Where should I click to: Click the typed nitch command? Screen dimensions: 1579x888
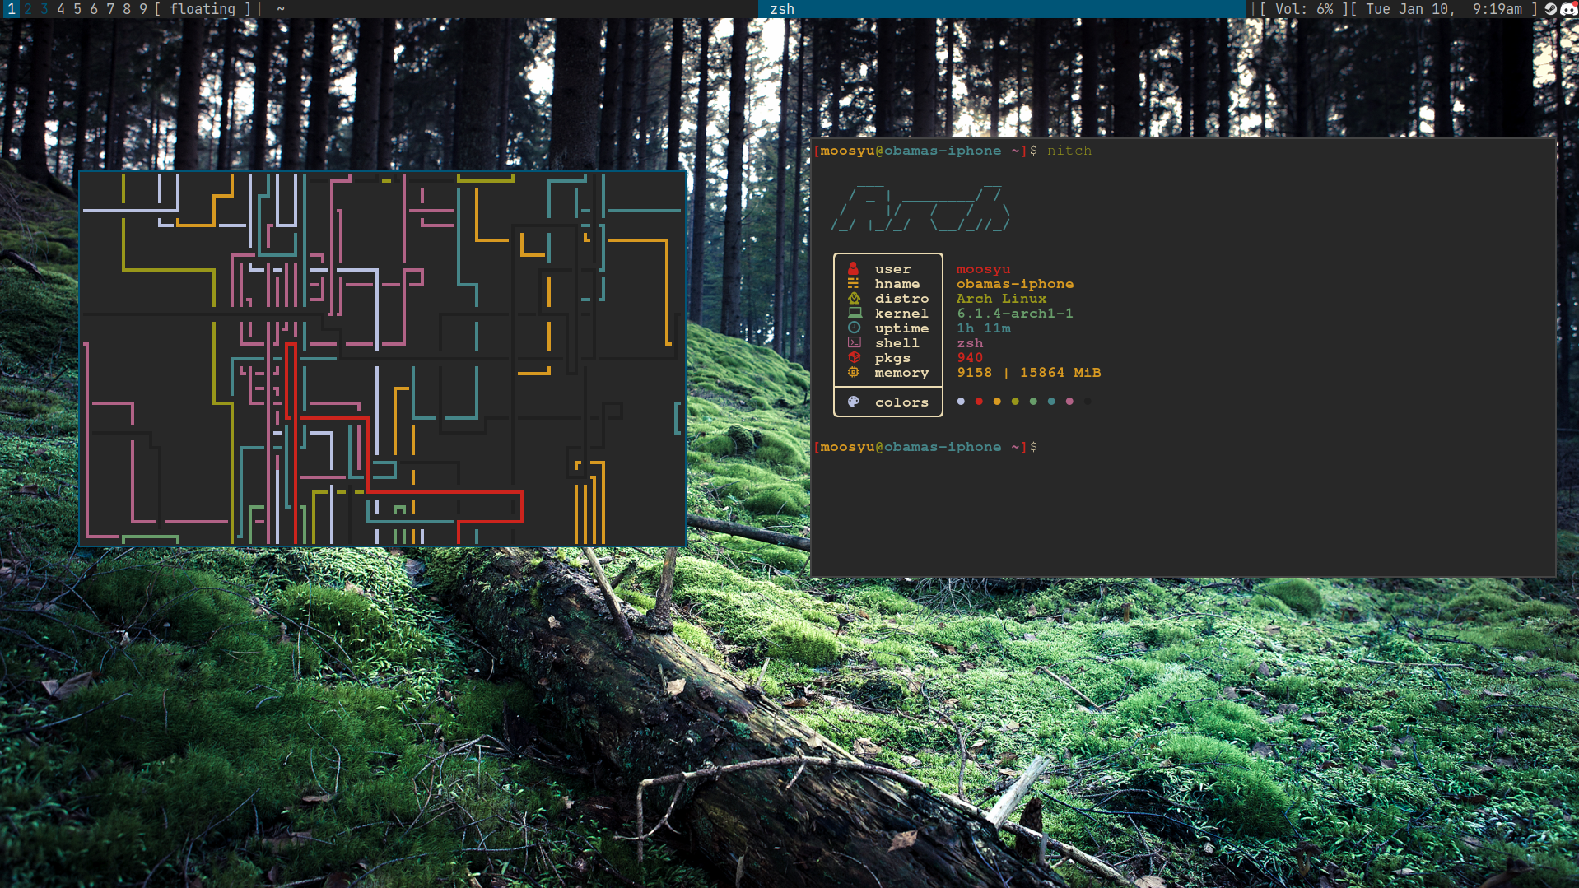pos(1069,151)
